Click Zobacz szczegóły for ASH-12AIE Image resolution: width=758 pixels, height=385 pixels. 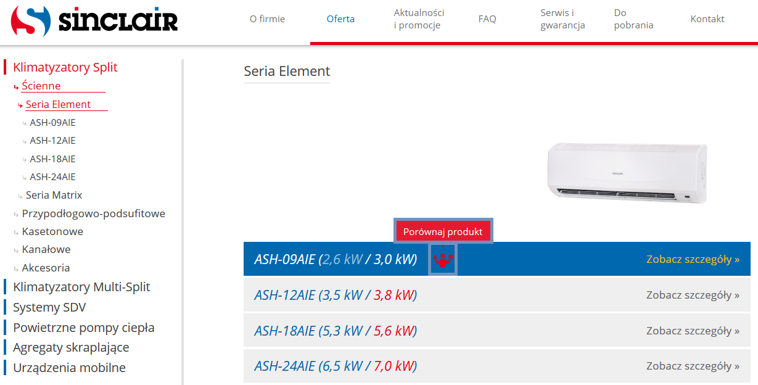693,295
